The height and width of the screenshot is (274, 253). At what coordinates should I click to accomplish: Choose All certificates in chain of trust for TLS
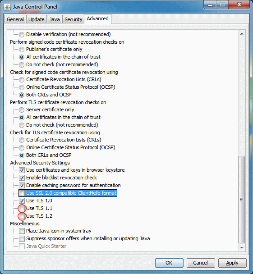[22, 118]
